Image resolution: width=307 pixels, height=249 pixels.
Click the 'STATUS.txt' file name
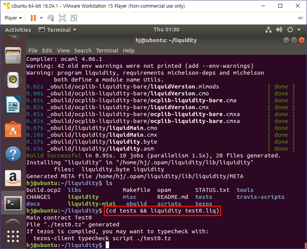point(212,190)
